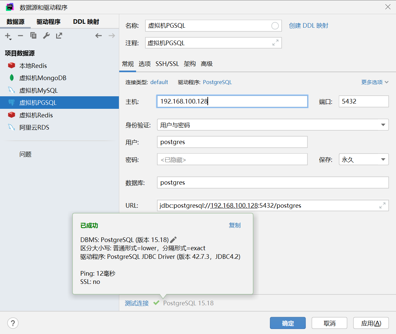This screenshot has width=396, height=334.
Task: Open the 架构 settings tab
Action: (x=190, y=64)
